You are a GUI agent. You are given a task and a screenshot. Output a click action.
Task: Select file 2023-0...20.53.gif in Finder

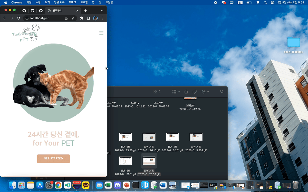click(x=149, y=165)
